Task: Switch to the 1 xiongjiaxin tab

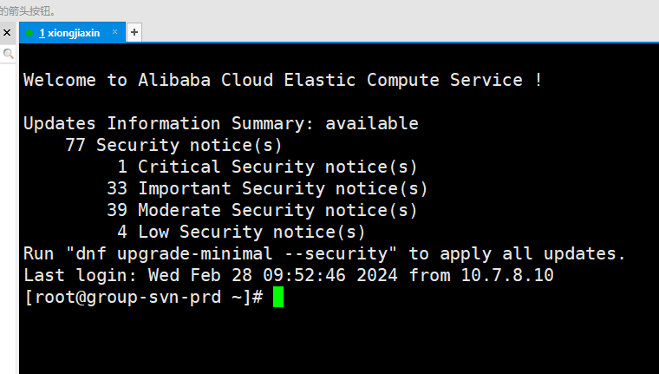Action: click(69, 33)
